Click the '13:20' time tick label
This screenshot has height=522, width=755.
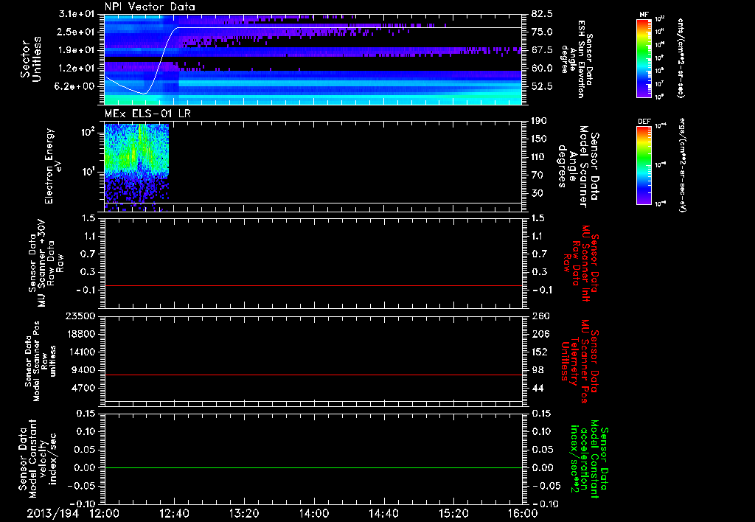pos(244,513)
